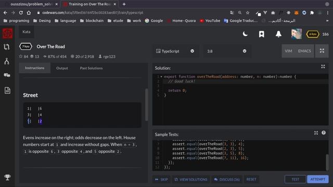Click inside the Solution code editor on return 0

pyautogui.click(x=177, y=90)
